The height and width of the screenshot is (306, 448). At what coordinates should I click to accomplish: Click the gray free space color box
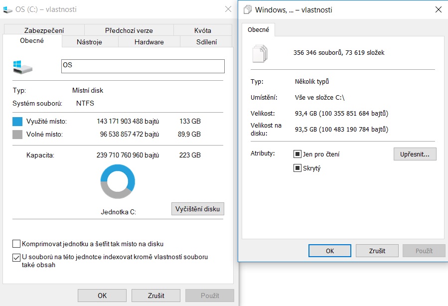pyautogui.click(x=17, y=134)
